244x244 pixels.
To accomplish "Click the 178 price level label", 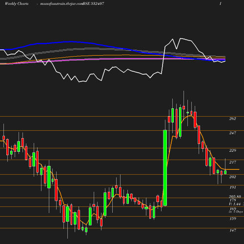I will point(233,200).
